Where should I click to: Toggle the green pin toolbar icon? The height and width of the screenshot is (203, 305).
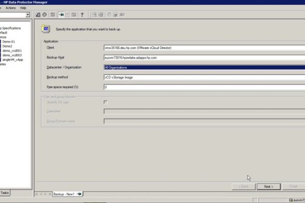(x=62, y=15)
